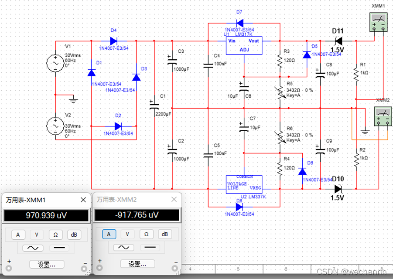
Task: Select diode D1 symbol
Action: pos(92,73)
